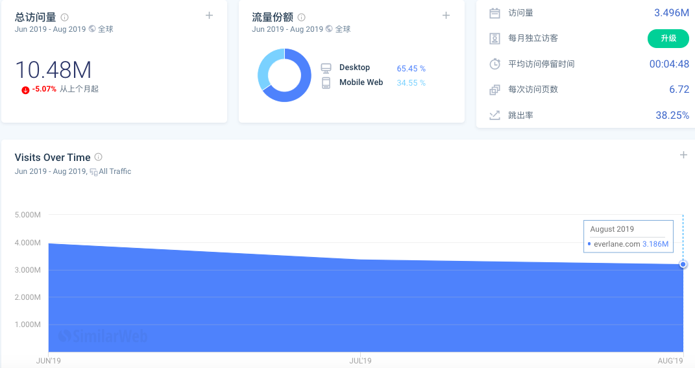695x368 pixels.
Task: Click the clock icon beside 平均访问停留时间
Action: click(x=494, y=64)
